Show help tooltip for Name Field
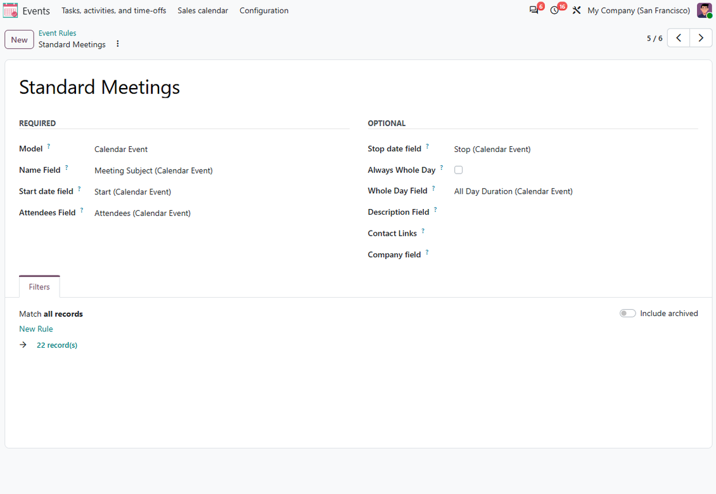The width and height of the screenshot is (716, 494). (x=67, y=168)
